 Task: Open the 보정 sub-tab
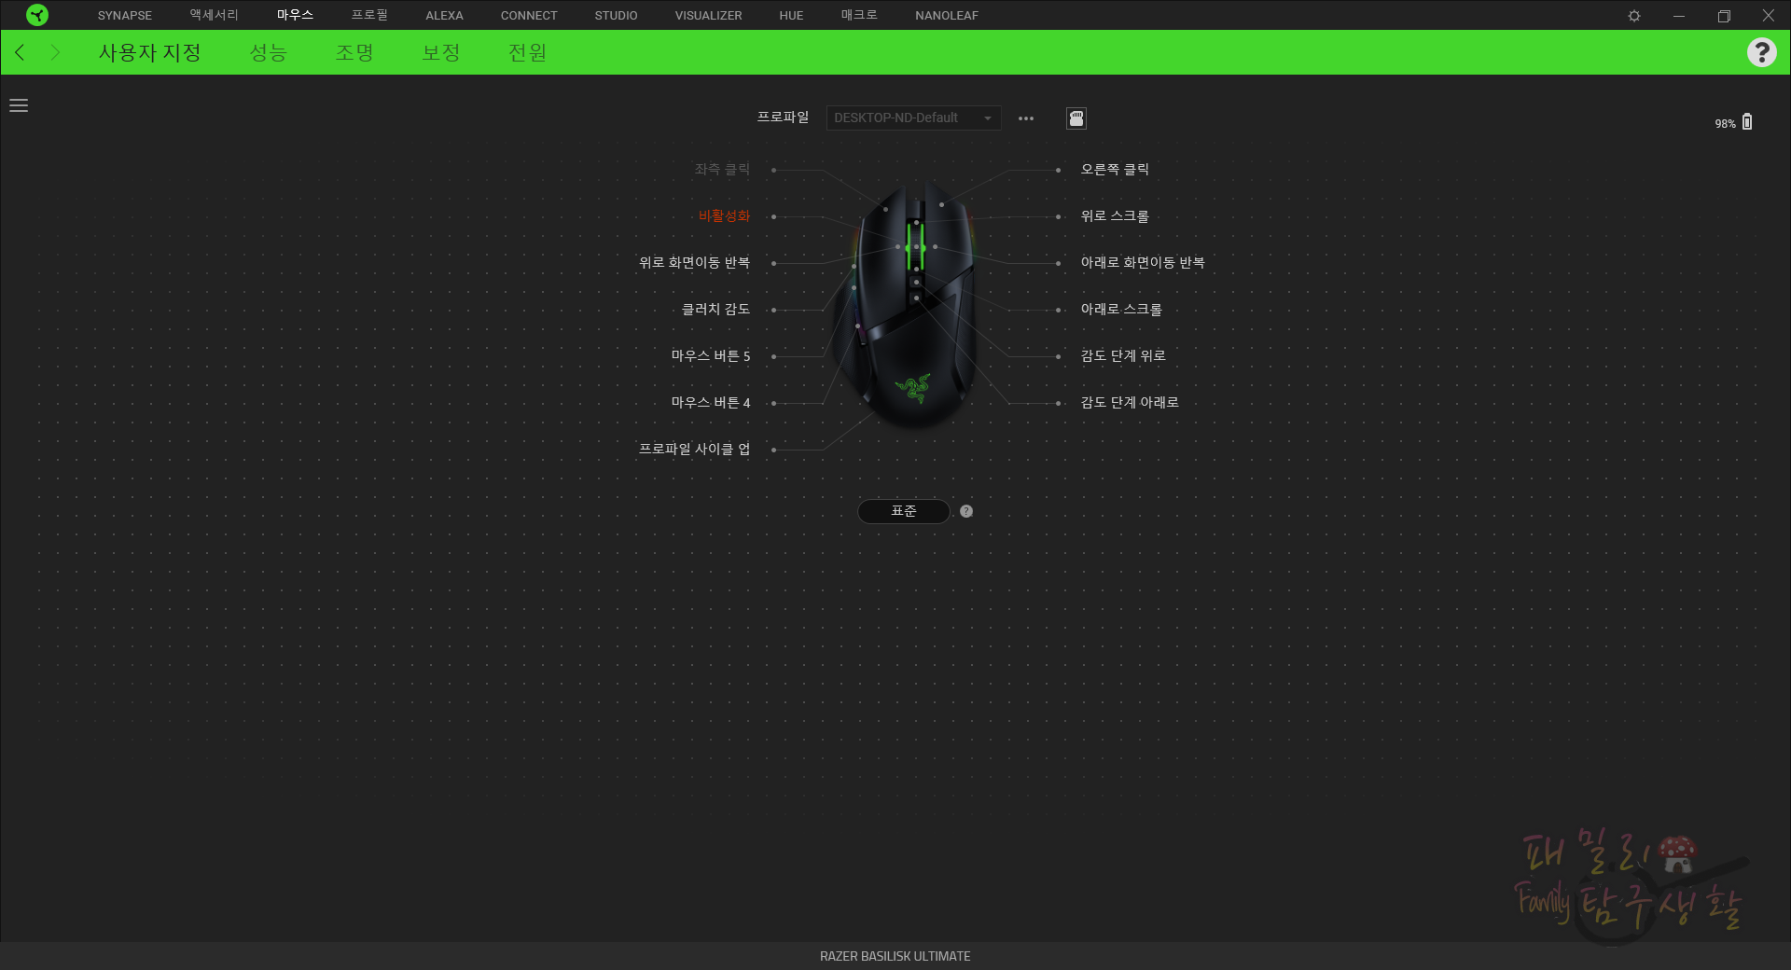tap(441, 53)
